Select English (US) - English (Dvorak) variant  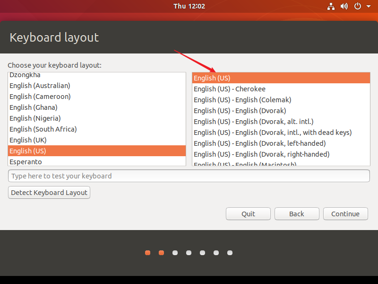(281, 111)
